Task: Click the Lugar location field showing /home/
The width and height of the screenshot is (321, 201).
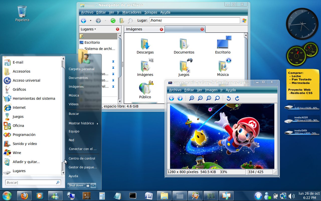Action: pyautogui.click(x=195, y=21)
